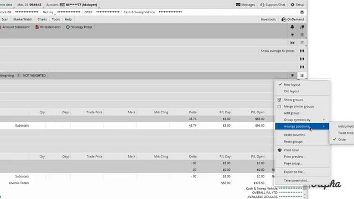
Task: Expand the Arrange positions submenu
Action: click(x=302, y=127)
